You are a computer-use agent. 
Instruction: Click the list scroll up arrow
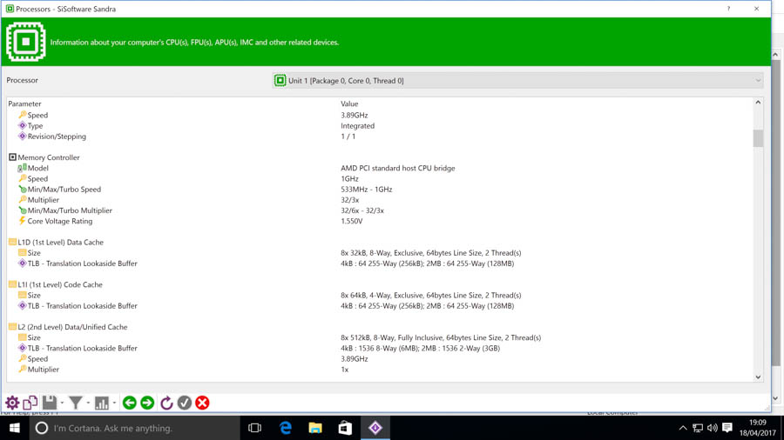pos(758,103)
